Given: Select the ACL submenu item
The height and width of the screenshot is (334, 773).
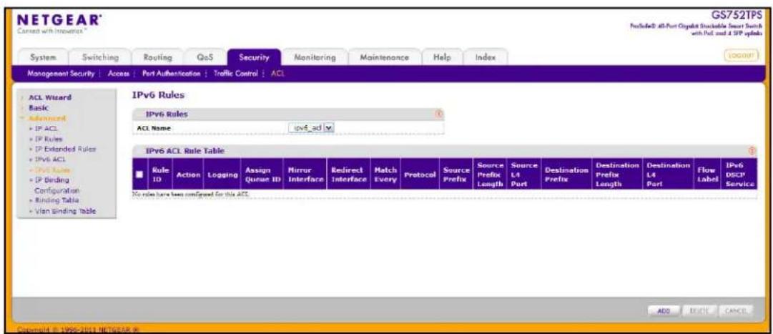Looking at the screenshot, I should pyautogui.click(x=277, y=74).
